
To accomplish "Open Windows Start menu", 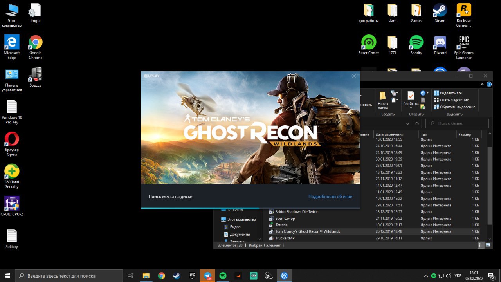I will click(x=7, y=276).
